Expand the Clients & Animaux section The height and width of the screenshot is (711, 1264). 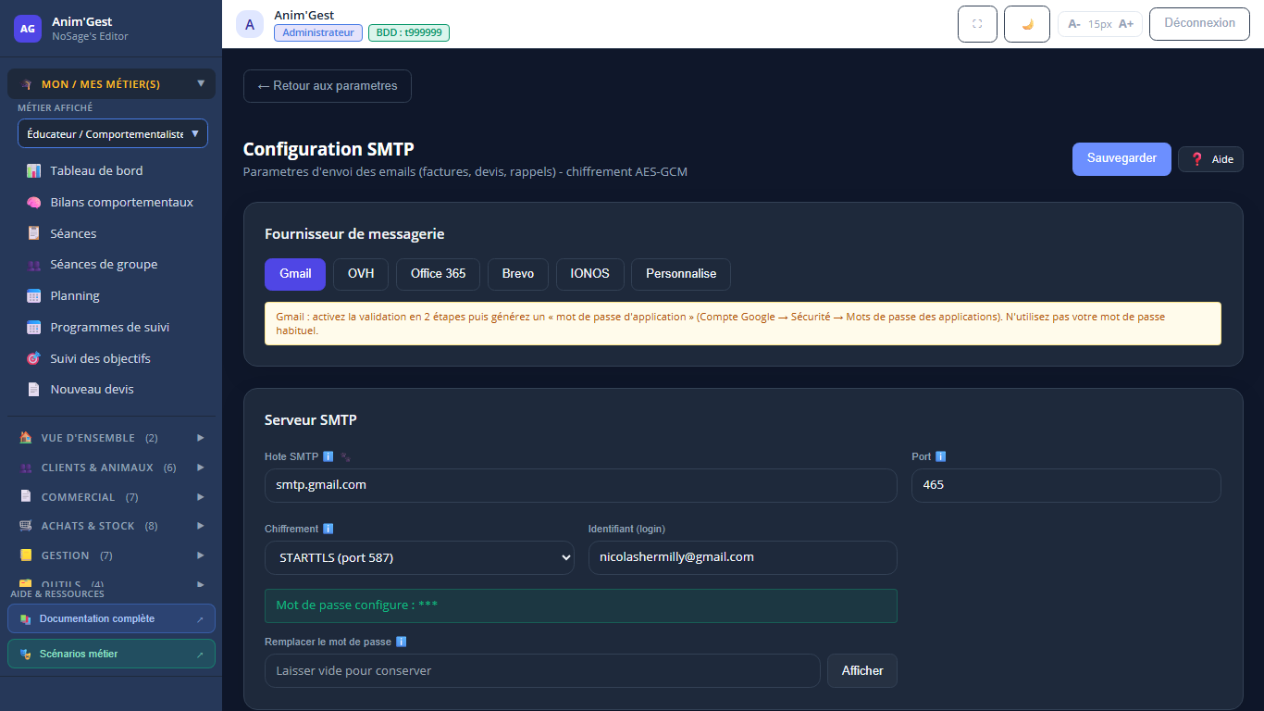pos(111,468)
